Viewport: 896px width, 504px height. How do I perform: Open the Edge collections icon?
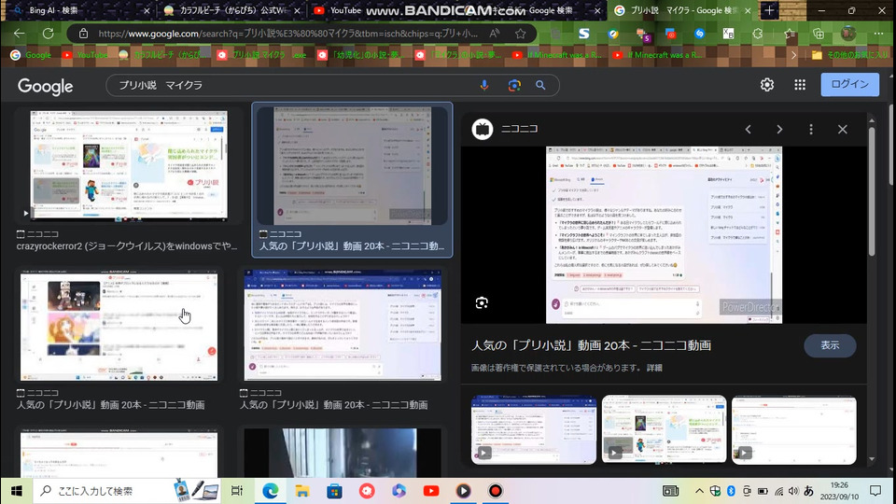pyautogui.click(x=819, y=34)
